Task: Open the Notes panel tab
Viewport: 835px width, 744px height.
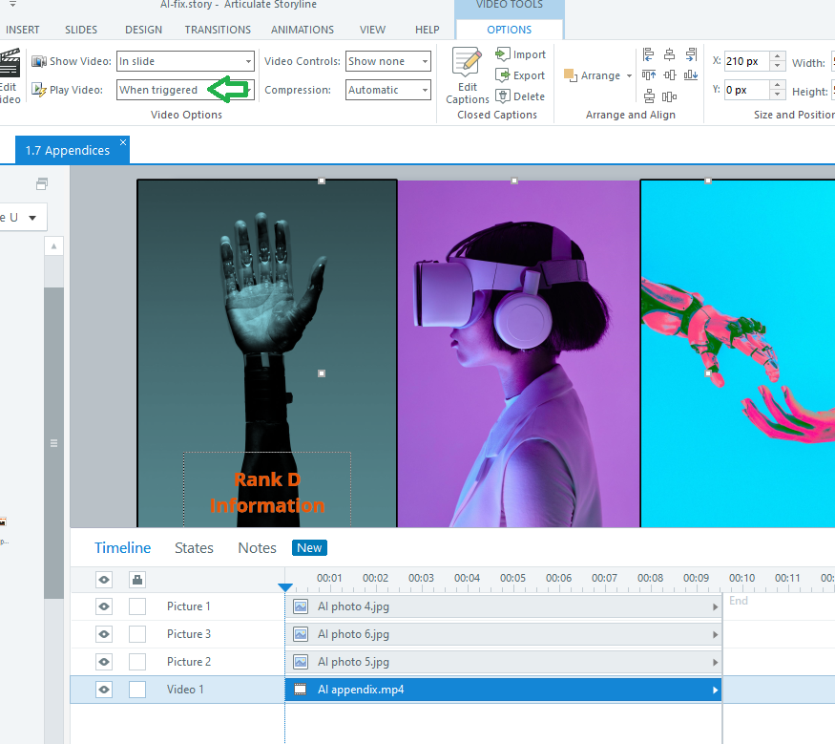Action: click(x=257, y=547)
